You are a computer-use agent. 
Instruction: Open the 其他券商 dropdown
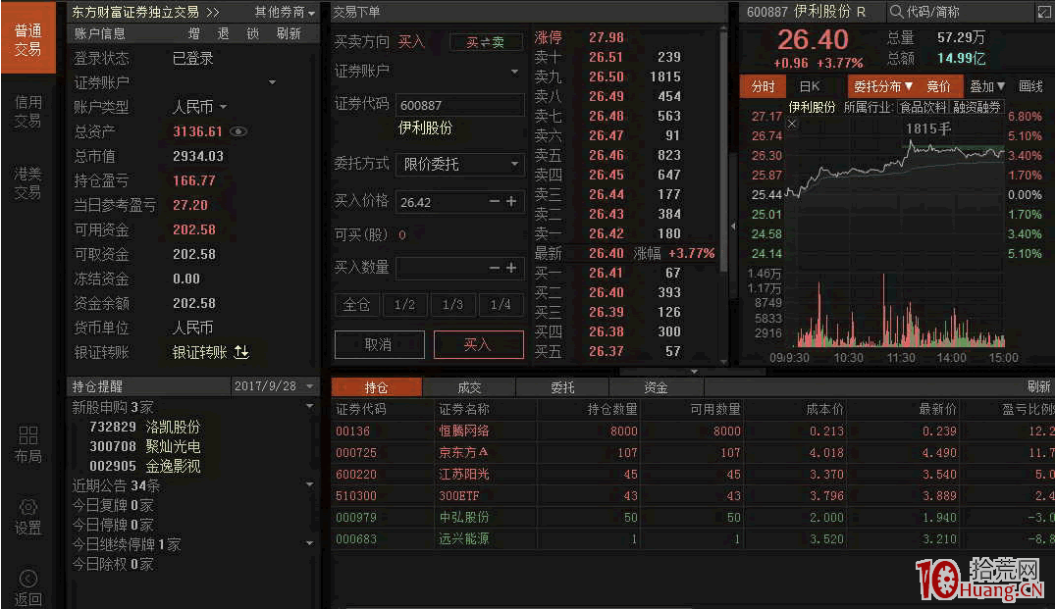tap(285, 12)
